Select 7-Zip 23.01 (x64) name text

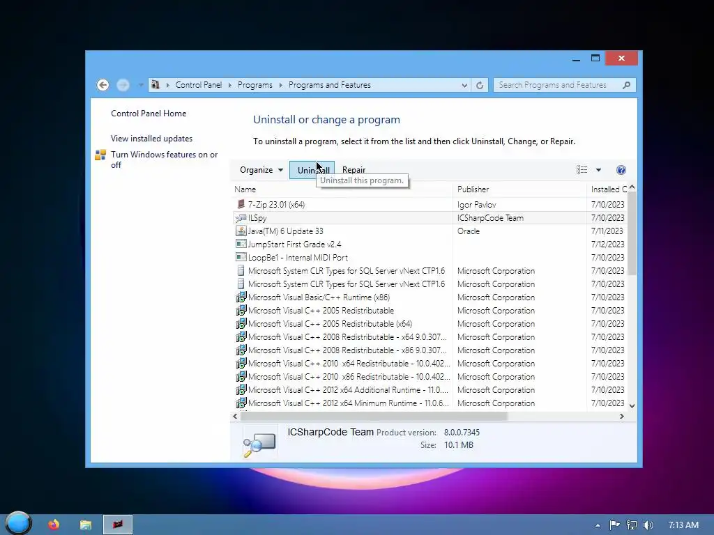tap(276, 205)
